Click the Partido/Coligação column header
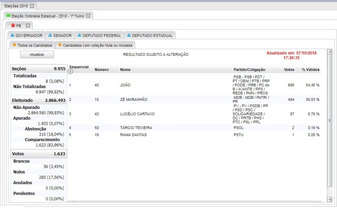The image size is (337, 208). point(249,70)
